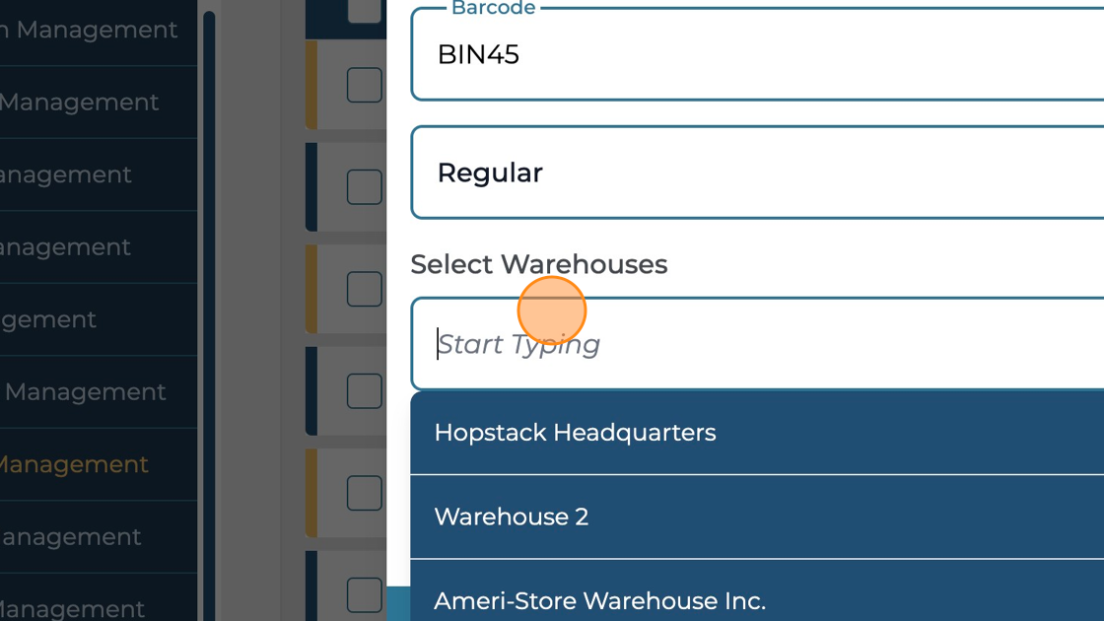Check the first table row checkbox
The width and height of the screenshot is (1104, 621).
click(x=364, y=85)
